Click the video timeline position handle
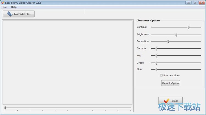The height and width of the screenshot is (115, 206). (5, 108)
